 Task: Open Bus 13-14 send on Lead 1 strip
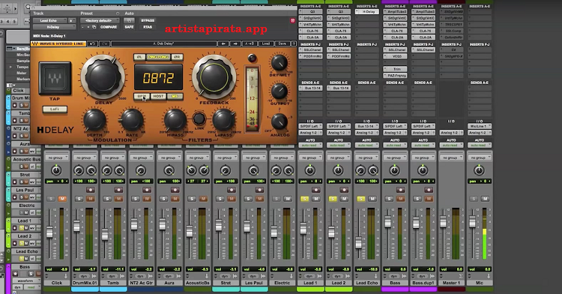tap(310, 88)
